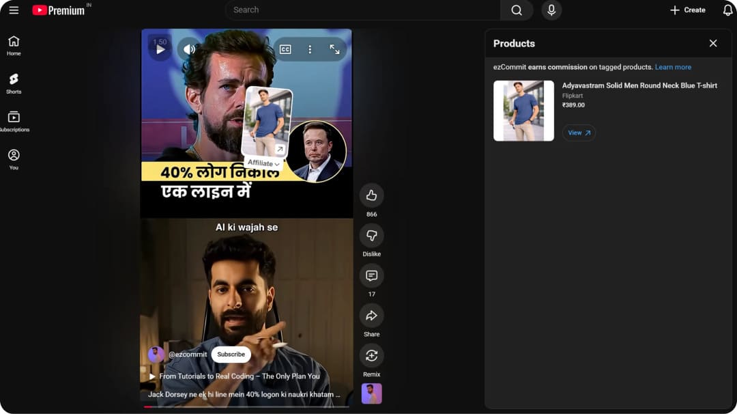Open the Blue T-shirt product thumbnail
Screen dimensions: 737x414
click(523, 111)
